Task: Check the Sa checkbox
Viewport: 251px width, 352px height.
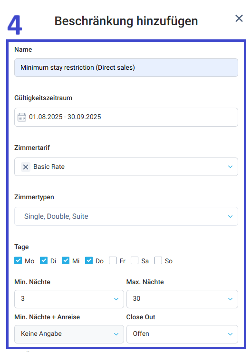Action: click(135, 260)
